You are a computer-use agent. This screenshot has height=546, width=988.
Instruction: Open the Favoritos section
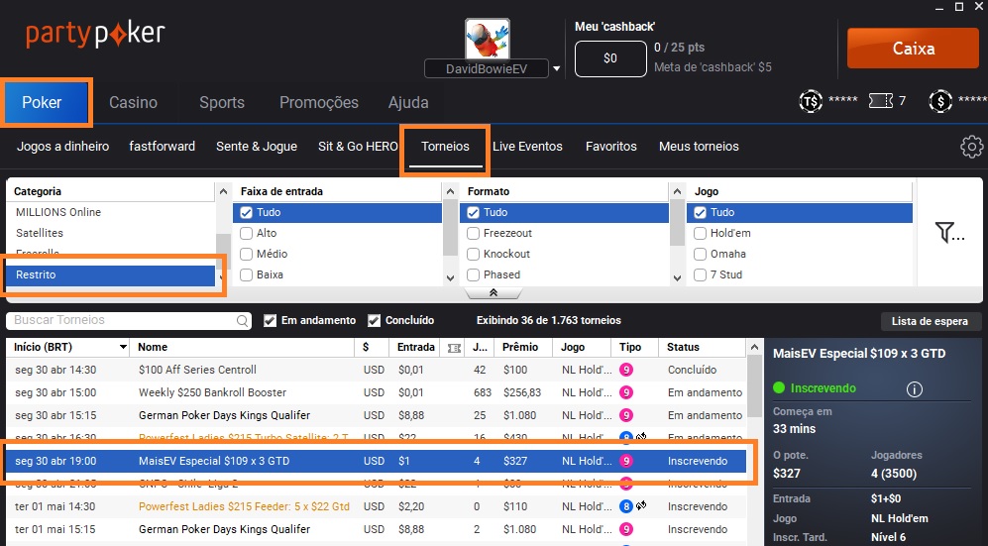point(610,146)
